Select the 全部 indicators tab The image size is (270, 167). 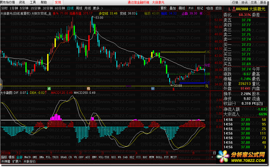click(20, 157)
